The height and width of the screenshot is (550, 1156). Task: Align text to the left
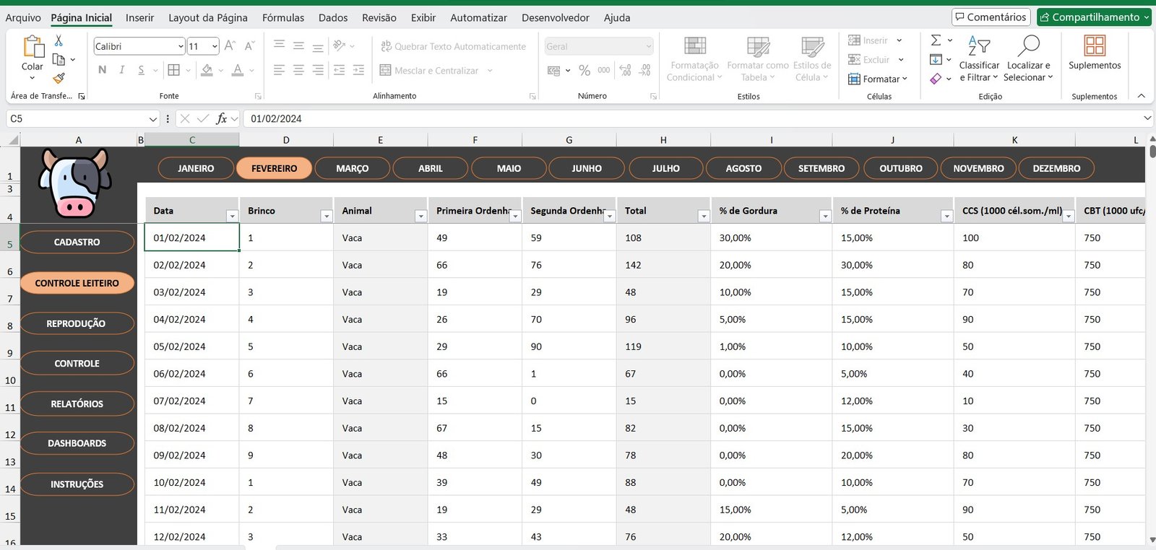click(x=279, y=70)
